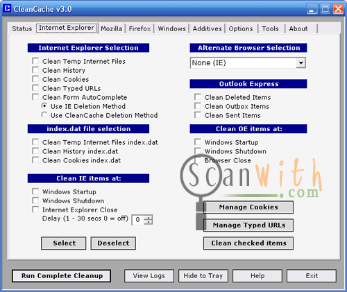This screenshot has height=292, width=347.
Task: Check the Clean History option
Action: click(x=35, y=70)
